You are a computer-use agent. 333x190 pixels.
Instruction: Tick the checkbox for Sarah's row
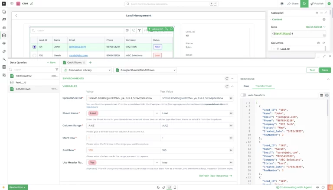coord(34,55)
